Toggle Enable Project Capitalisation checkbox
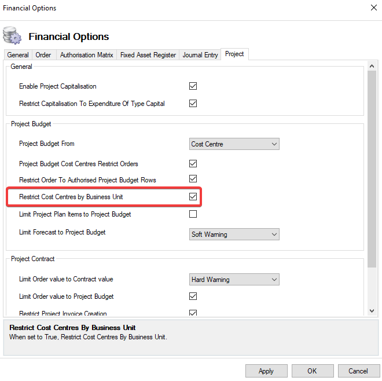 pos(193,86)
